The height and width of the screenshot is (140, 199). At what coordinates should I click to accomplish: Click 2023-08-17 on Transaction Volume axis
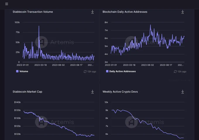coord(76,65)
